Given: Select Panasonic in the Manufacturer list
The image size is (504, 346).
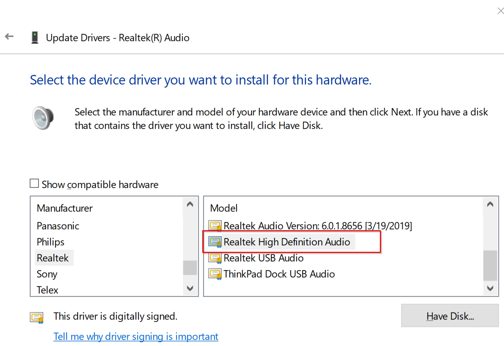Looking at the screenshot, I should tap(58, 226).
